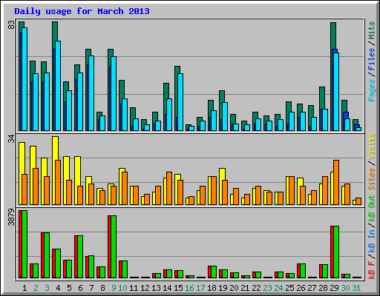Select the green day "23" label
The height and width of the screenshot is (296, 380).
[267, 288]
